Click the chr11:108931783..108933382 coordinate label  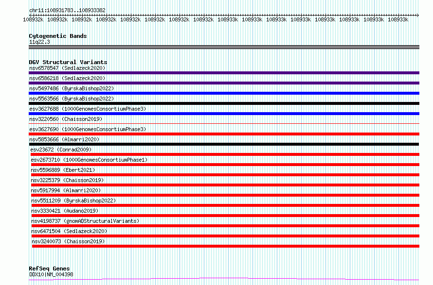(67, 10)
